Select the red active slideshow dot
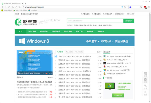 [47, 73]
